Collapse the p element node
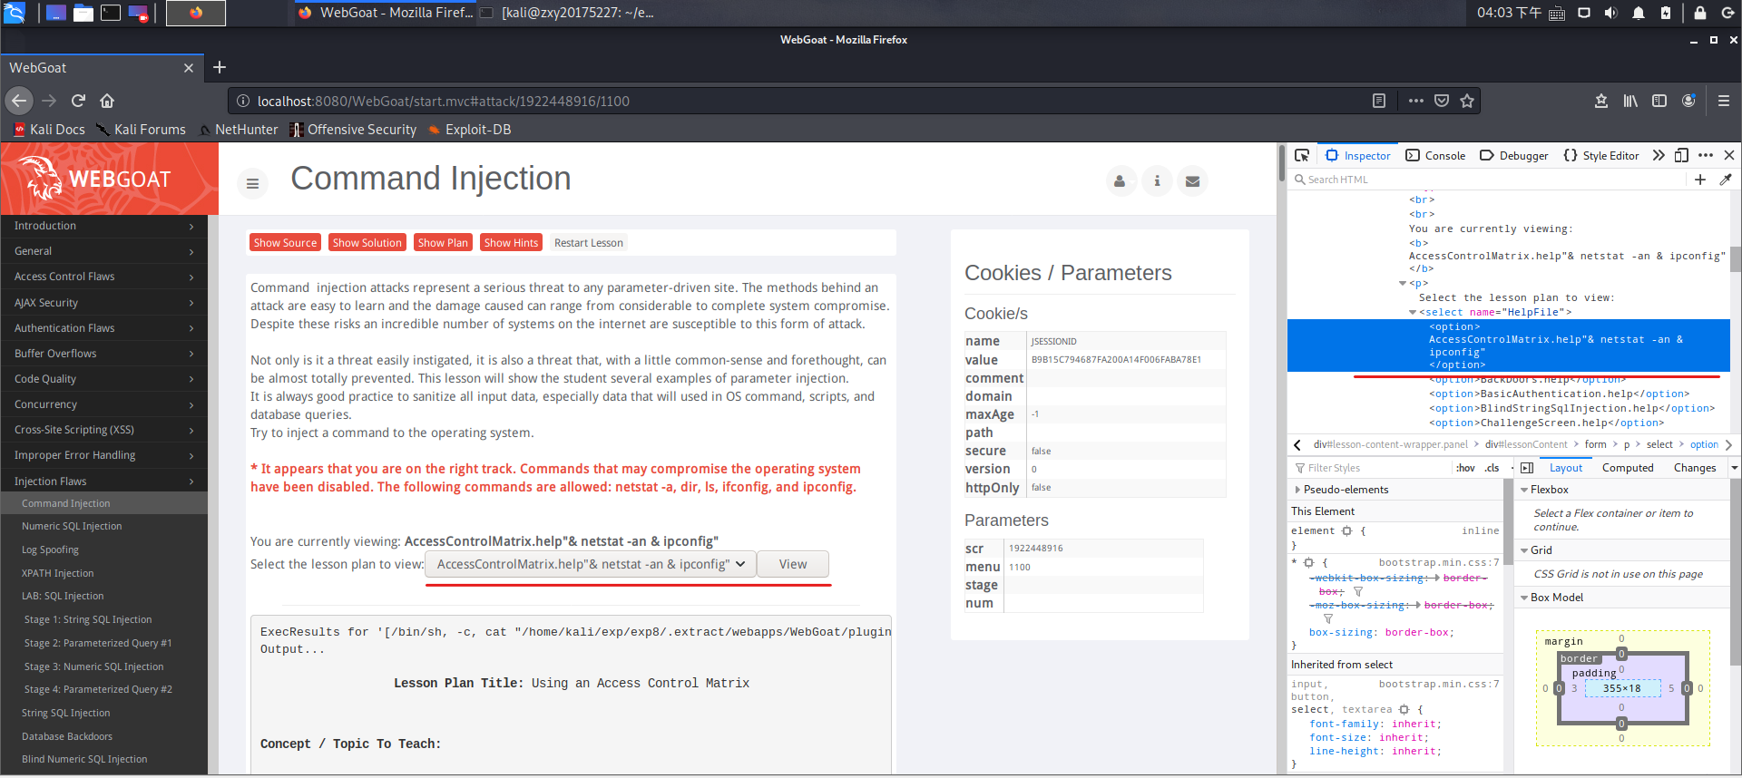 1403,284
